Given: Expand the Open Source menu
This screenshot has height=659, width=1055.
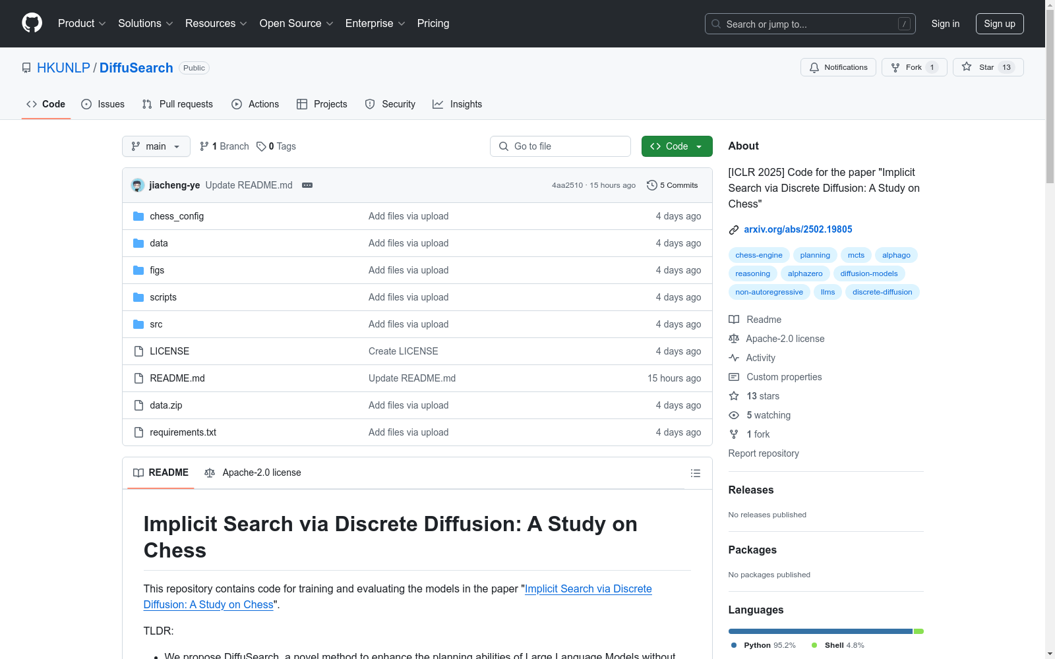Looking at the screenshot, I should pos(297,23).
